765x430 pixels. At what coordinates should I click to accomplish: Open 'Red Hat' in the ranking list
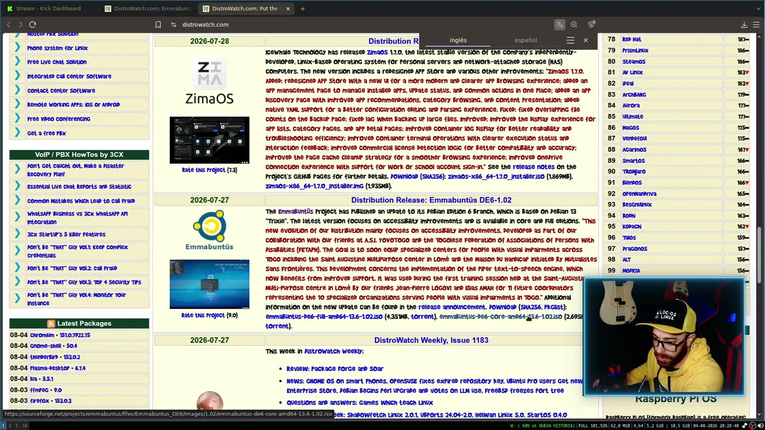point(632,39)
